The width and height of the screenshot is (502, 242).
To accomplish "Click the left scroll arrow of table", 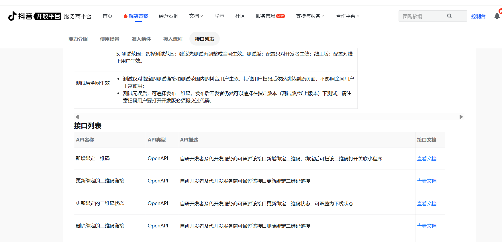I will [x=77, y=117].
